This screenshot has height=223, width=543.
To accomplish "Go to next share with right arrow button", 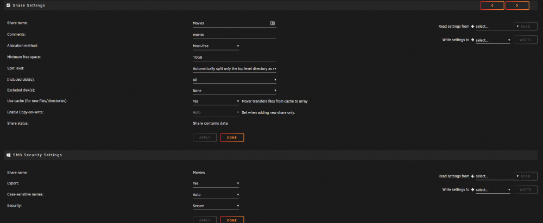I will (517, 5).
